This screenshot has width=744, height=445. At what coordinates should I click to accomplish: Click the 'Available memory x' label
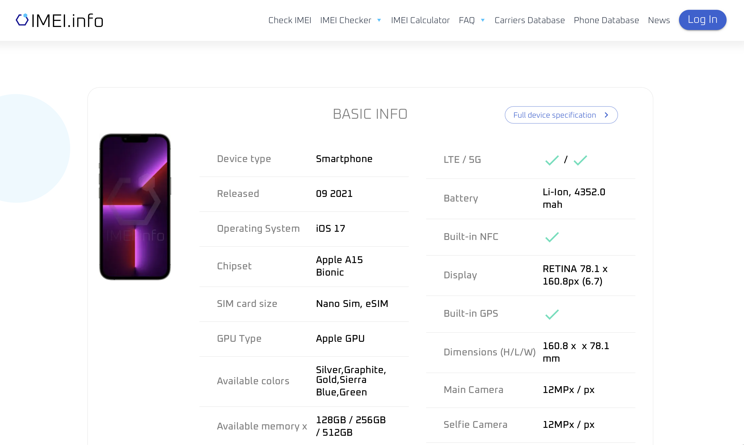click(x=262, y=426)
